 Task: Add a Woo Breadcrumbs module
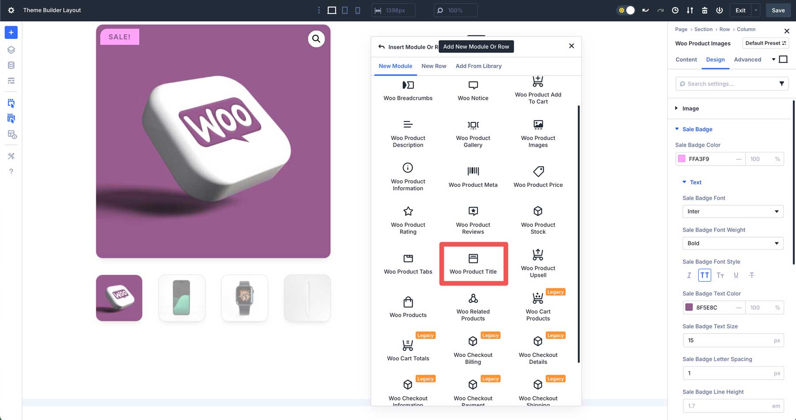[408, 91]
